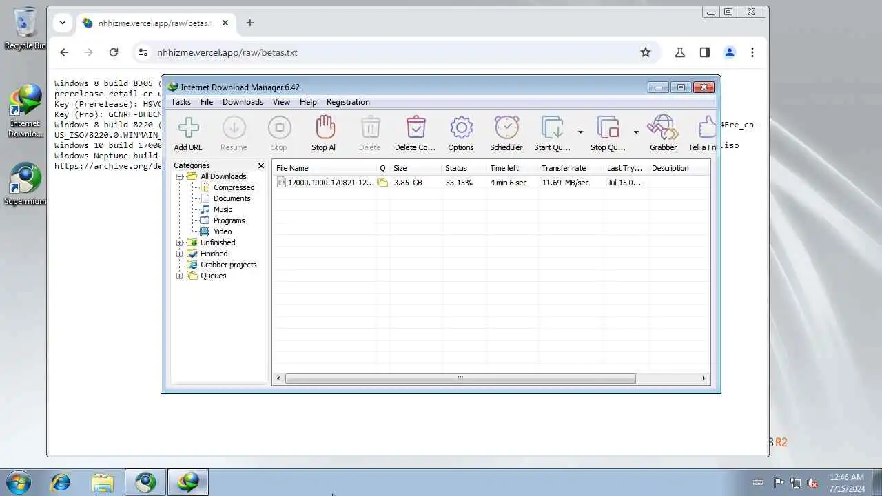Select the Video category

(223, 231)
